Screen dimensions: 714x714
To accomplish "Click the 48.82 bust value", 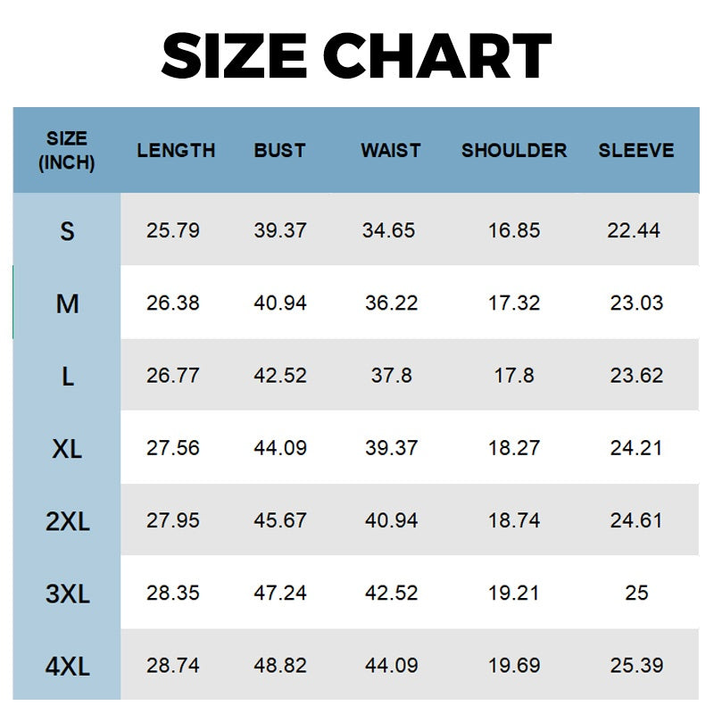I will coord(280,666).
